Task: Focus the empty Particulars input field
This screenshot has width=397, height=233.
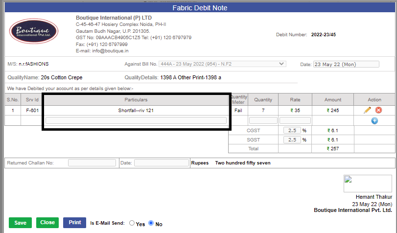Action: [x=136, y=120]
